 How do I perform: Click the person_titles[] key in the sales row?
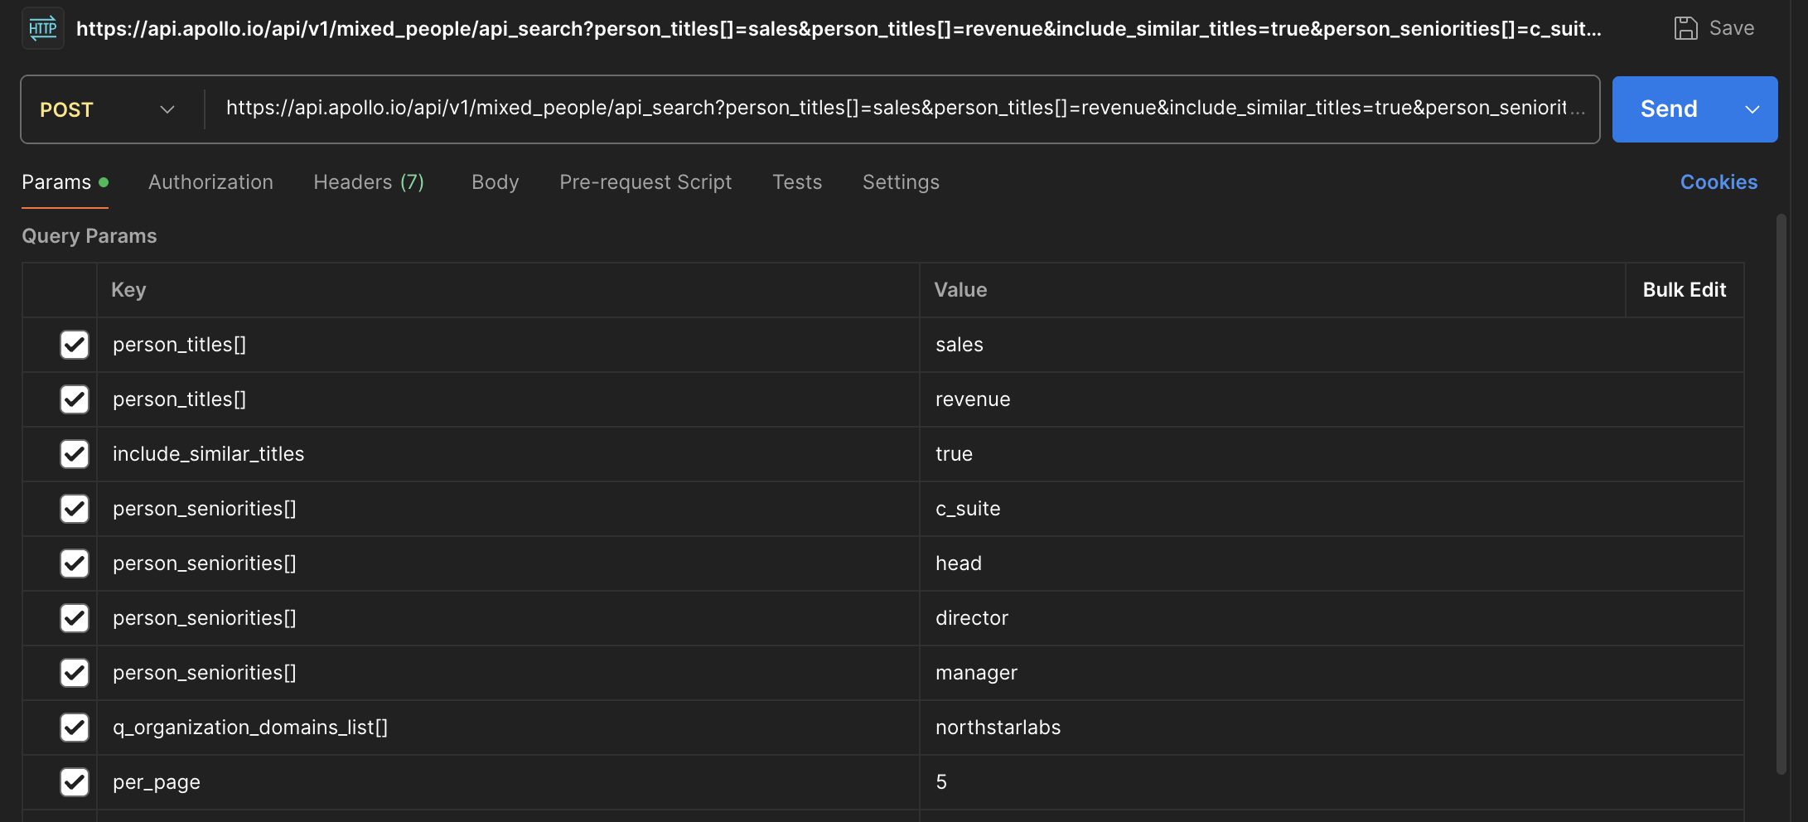point(508,345)
